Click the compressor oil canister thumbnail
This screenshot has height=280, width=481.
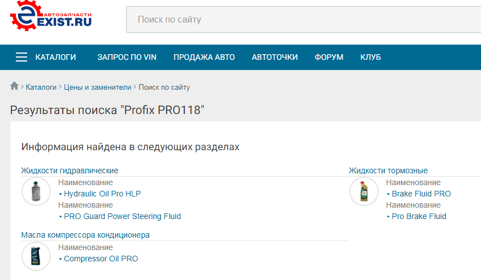(36, 256)
